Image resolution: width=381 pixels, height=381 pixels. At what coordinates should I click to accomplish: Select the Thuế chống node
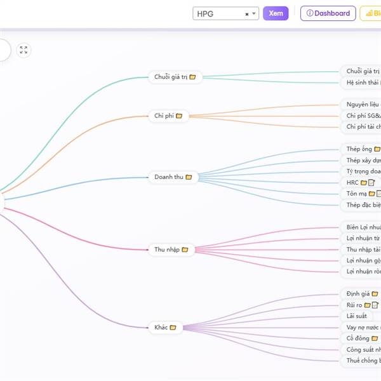361,361
